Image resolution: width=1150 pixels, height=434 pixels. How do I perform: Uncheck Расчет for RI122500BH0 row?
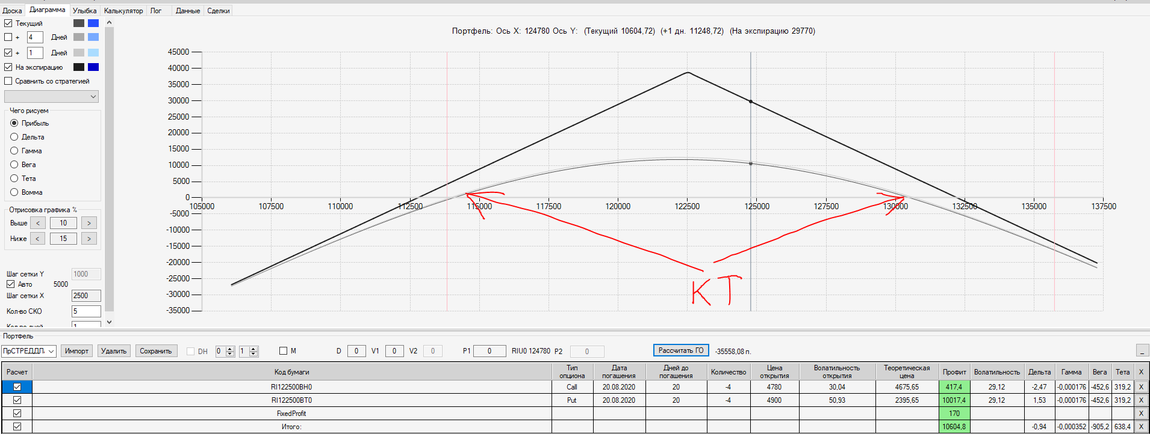point(17,387)
